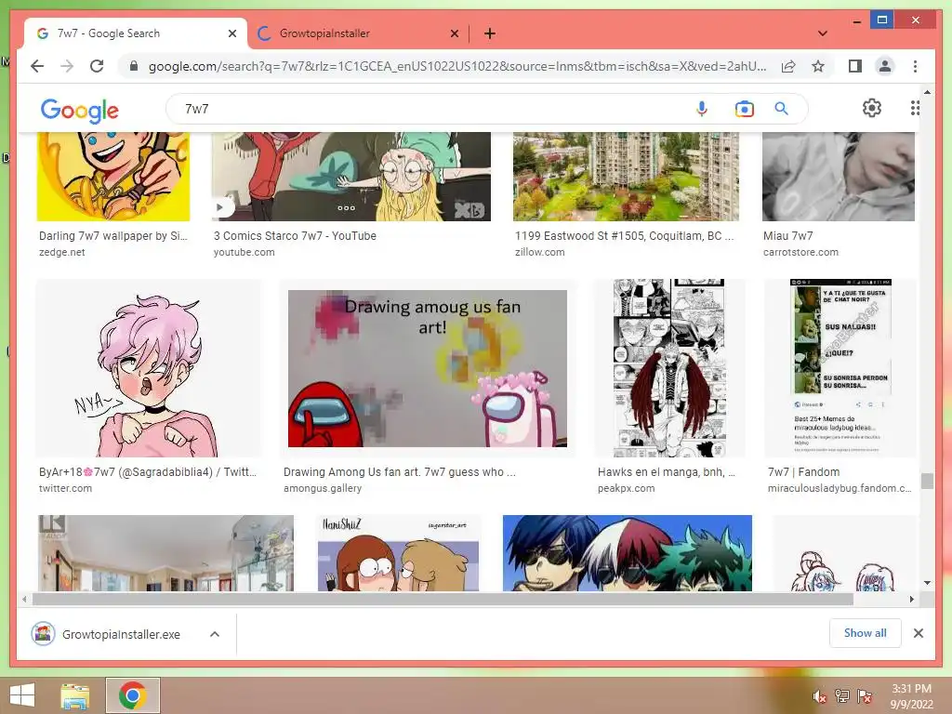Screen dimensions: 952x714
Task: Click the scroll-down arrow of page
Action: pos(927,584)
